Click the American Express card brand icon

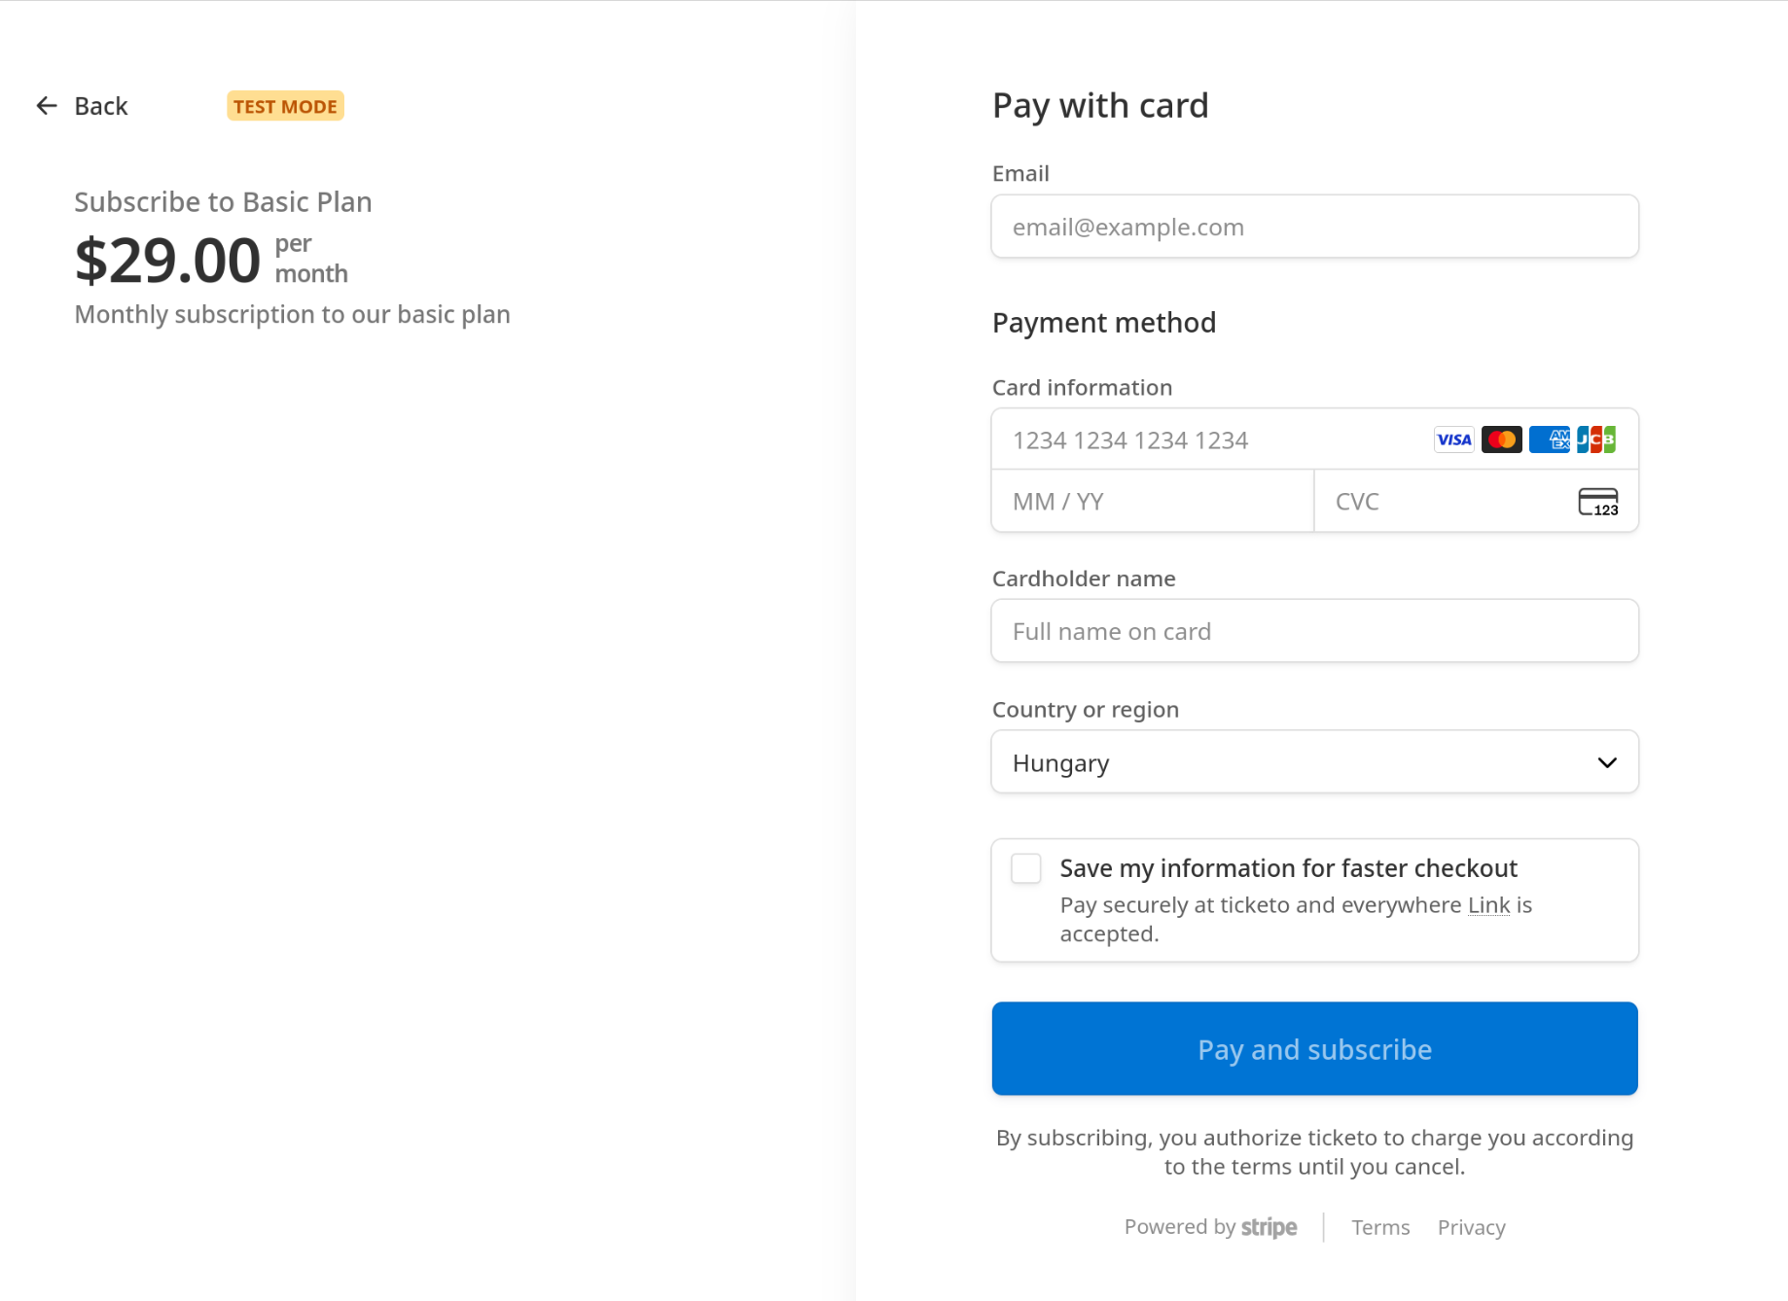1549,440
